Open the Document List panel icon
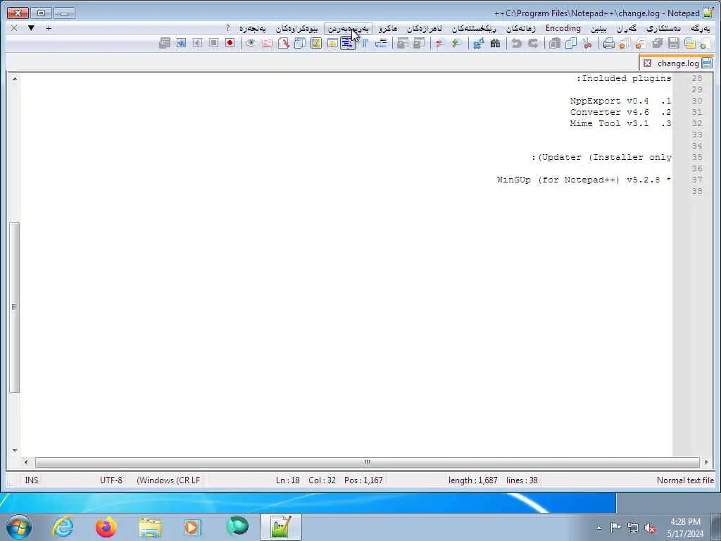The width and height of the screenshot is (721, 541). pos(300,44)
